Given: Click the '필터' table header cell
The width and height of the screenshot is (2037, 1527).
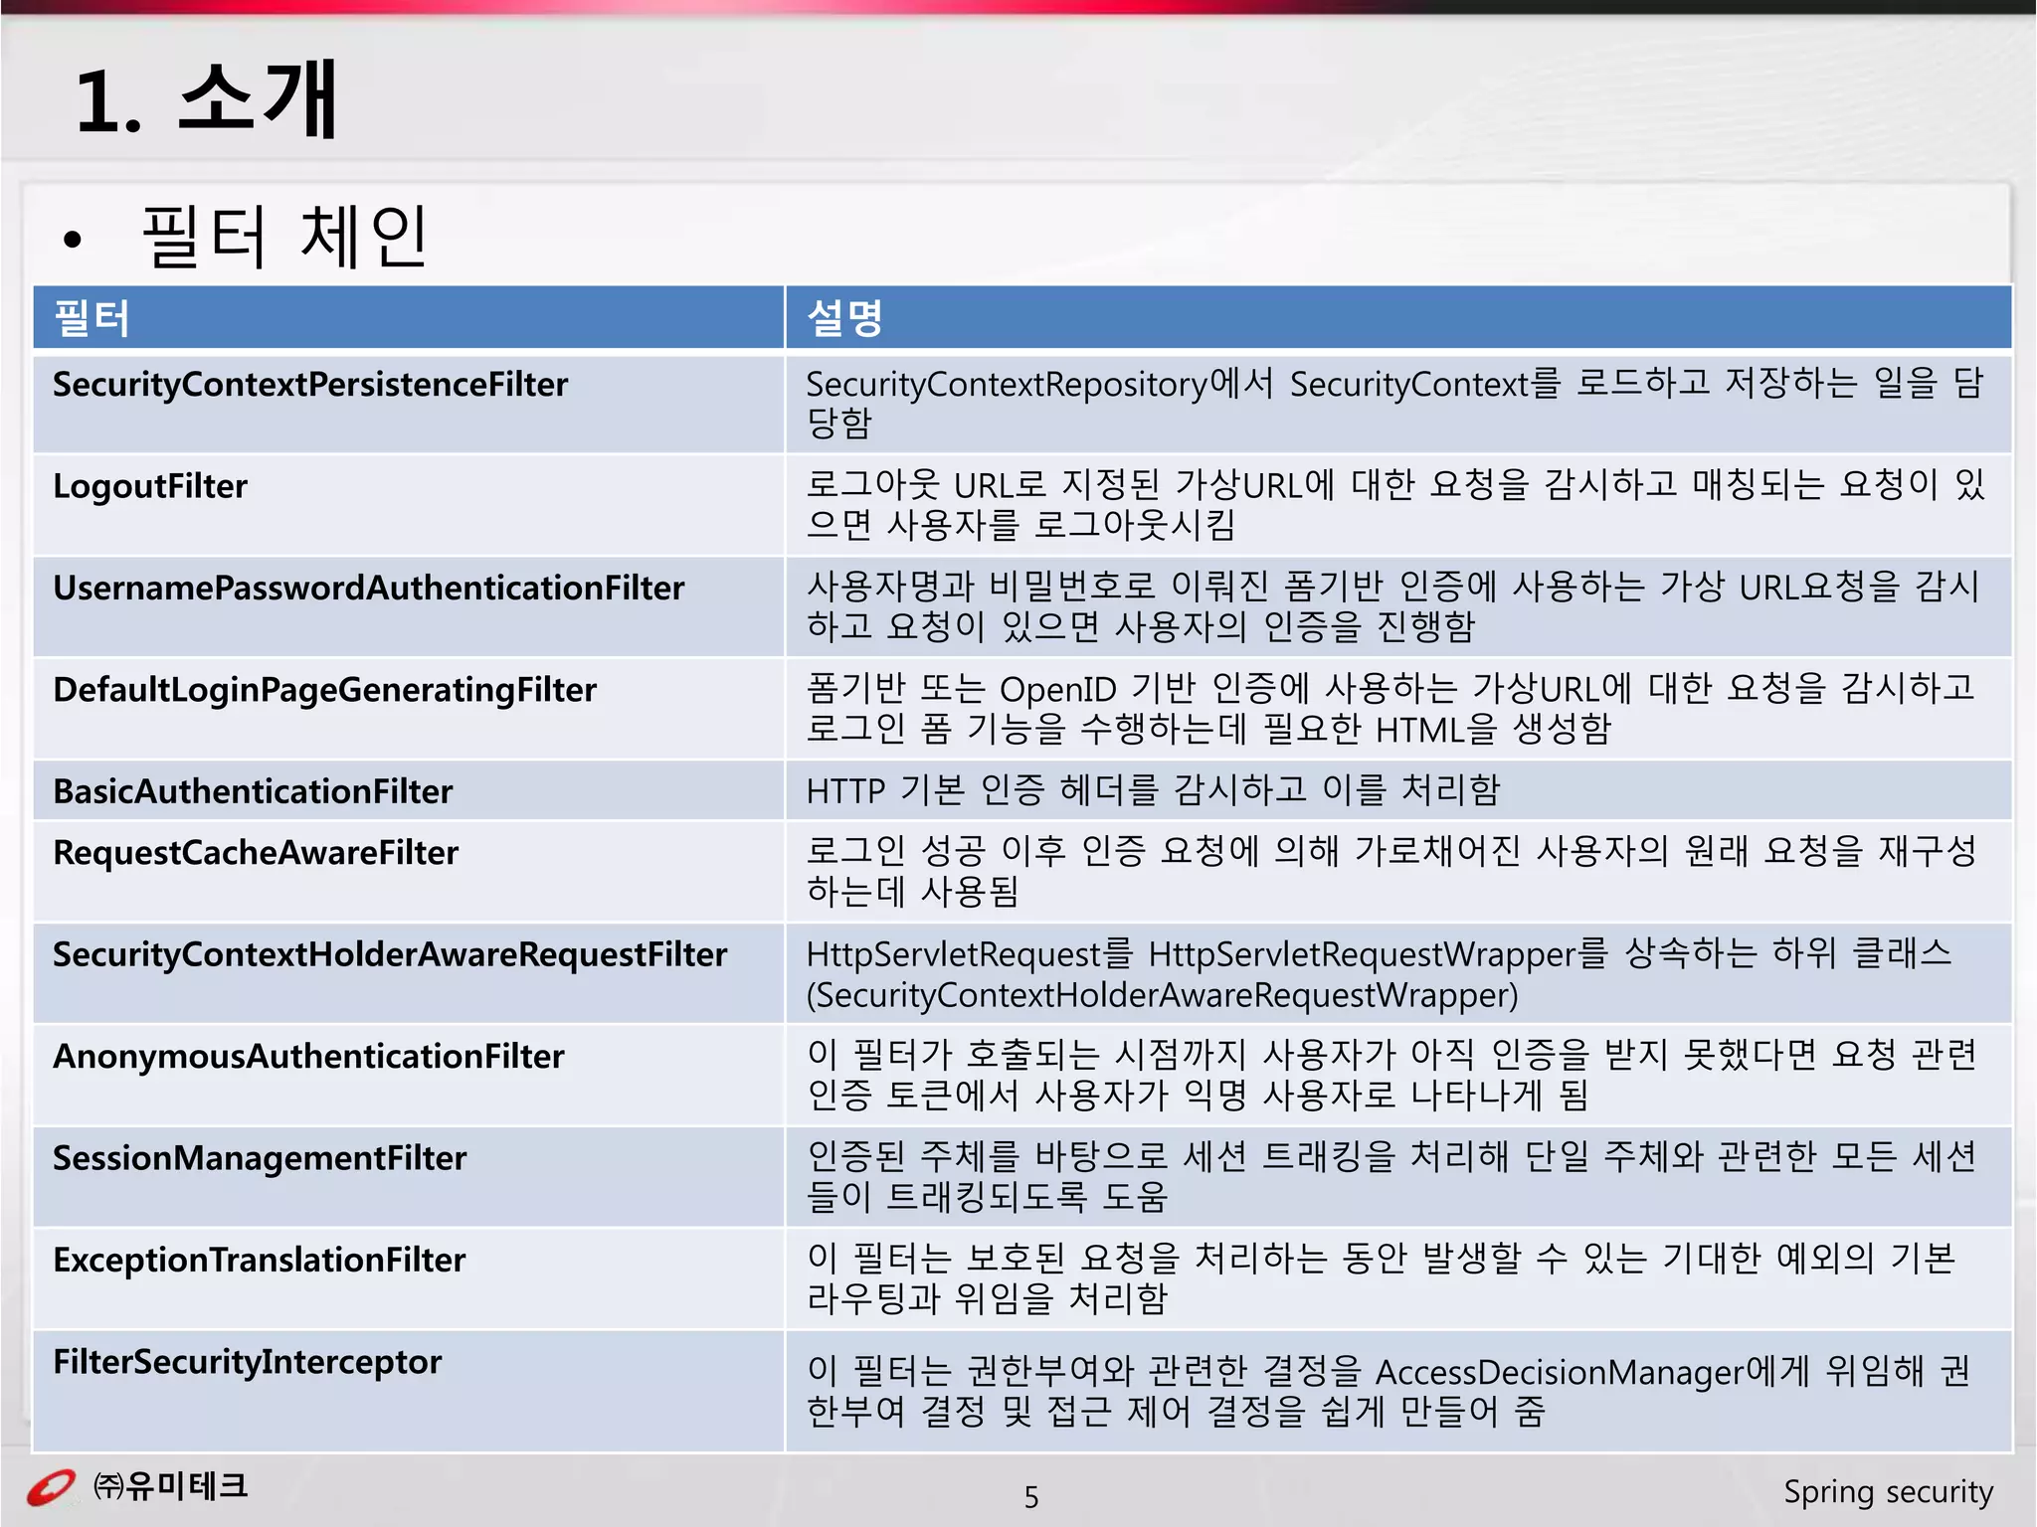Looking at the screenshot, I should (x=409, y=318).
